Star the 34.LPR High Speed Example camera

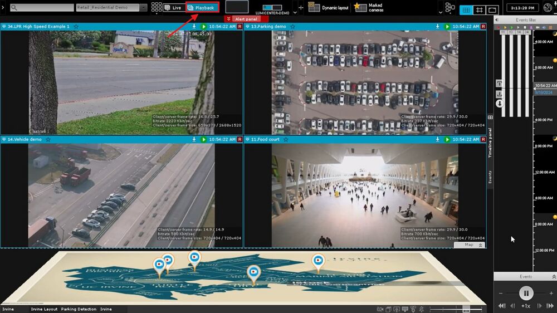(76, 27)
